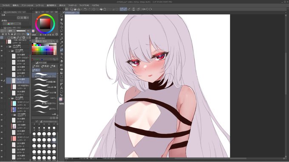Viewport: 289px width, 162px height.
Task: Select the Balloon speech-bubble tool
Action: coord(62,92)
